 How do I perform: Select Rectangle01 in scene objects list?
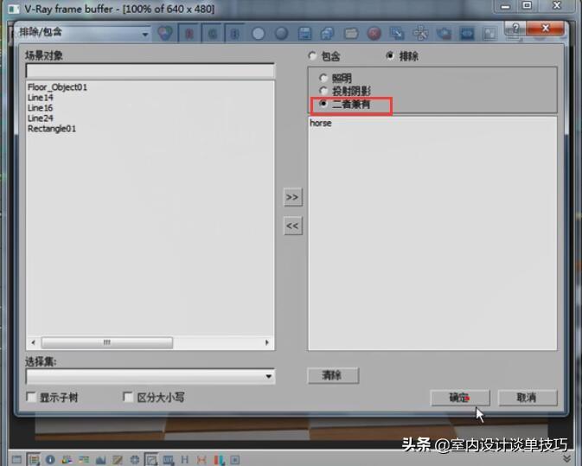52,129
